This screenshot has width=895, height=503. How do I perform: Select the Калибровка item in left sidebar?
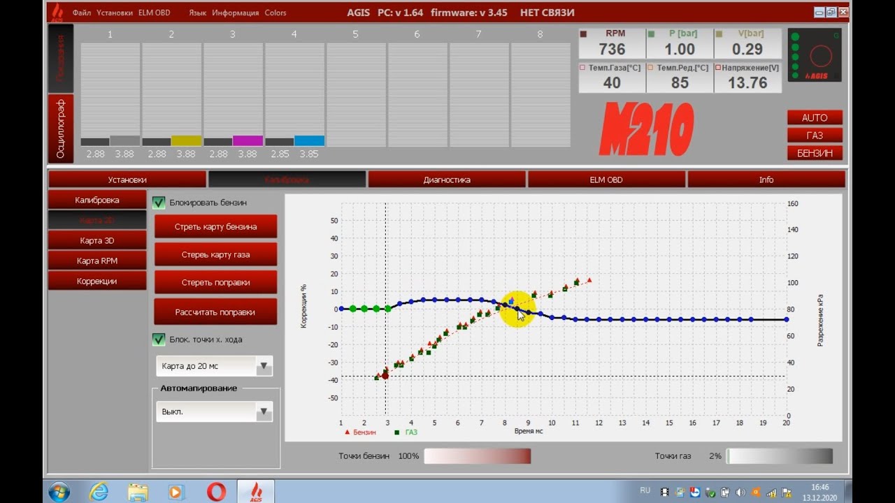[97, 200]
